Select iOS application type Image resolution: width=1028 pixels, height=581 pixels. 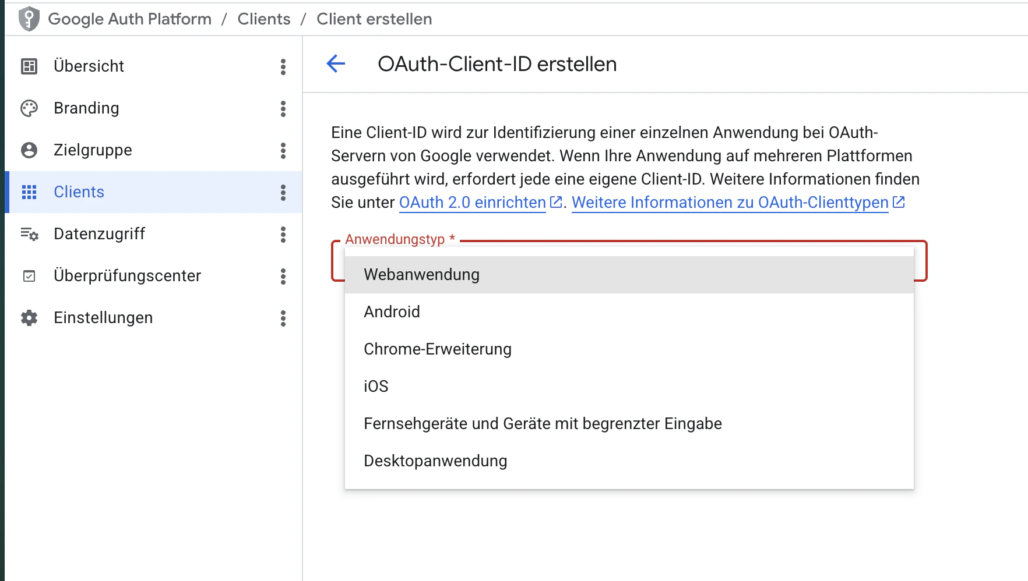(629, 387)
